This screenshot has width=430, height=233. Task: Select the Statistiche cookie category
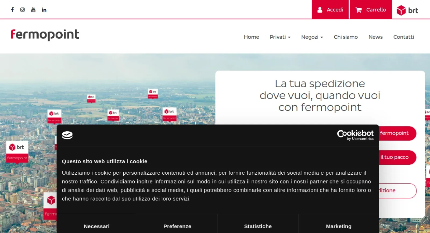[258, 226]
